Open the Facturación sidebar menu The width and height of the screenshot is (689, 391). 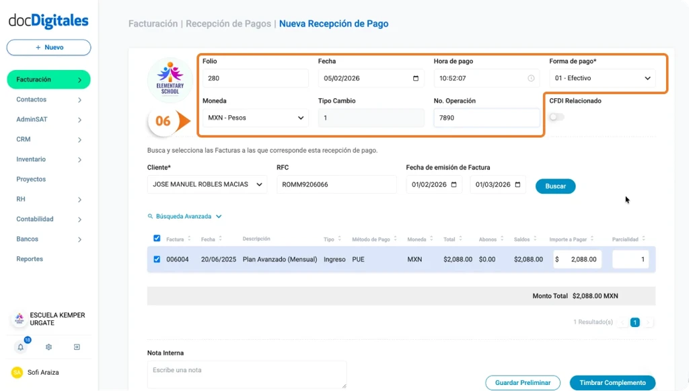coord(48,79)
